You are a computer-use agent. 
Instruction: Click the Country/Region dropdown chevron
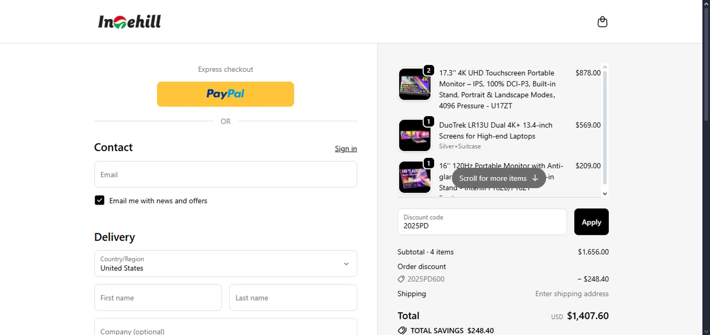pos(346,264)
